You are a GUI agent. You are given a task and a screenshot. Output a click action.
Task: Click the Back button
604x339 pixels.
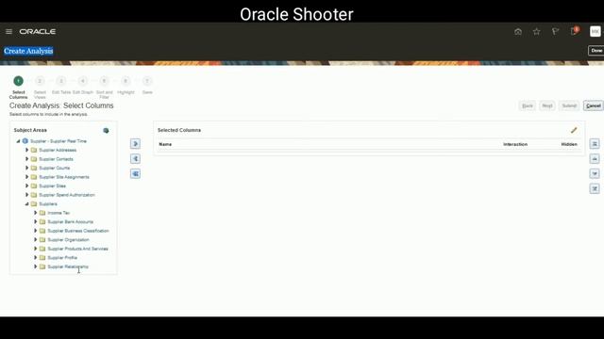[528, 105]
